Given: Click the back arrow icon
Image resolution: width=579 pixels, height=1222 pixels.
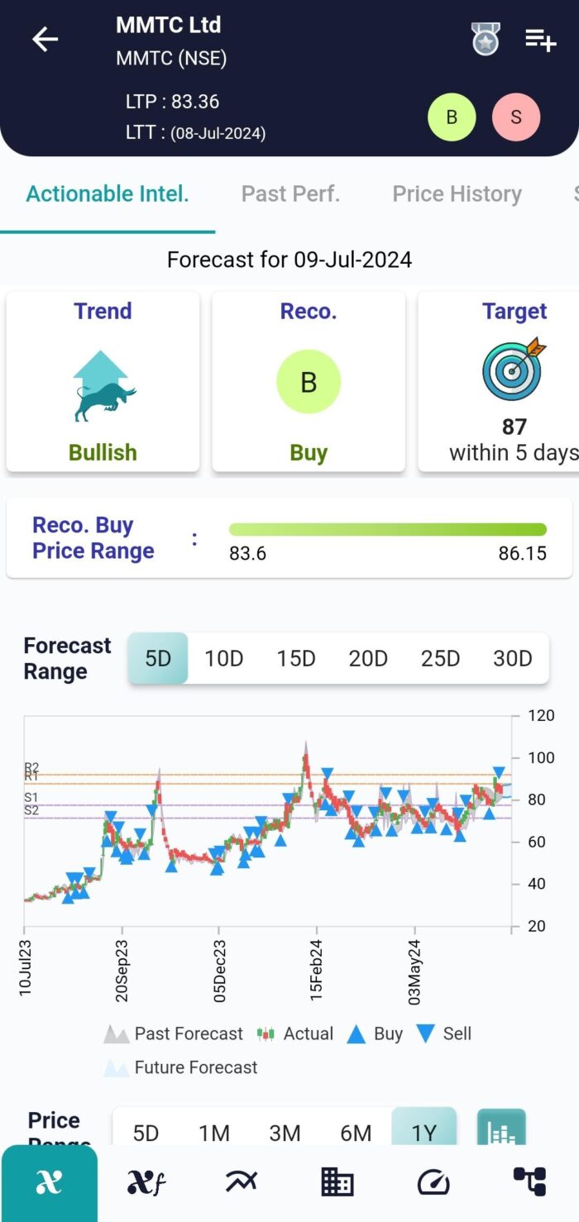Looking at the screenshot, I should pos(45,39).
